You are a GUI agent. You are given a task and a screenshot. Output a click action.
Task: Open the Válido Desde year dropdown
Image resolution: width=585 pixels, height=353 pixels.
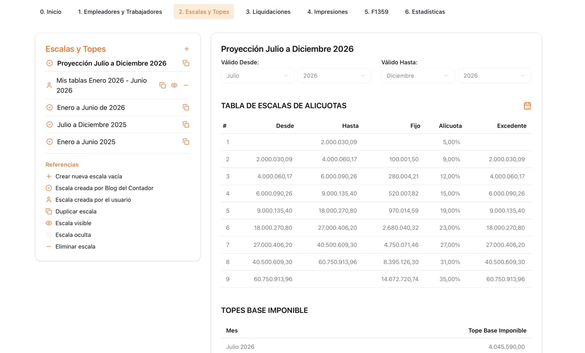334,76
